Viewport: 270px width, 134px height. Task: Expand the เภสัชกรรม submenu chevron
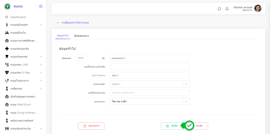click(x=41, y=89)
